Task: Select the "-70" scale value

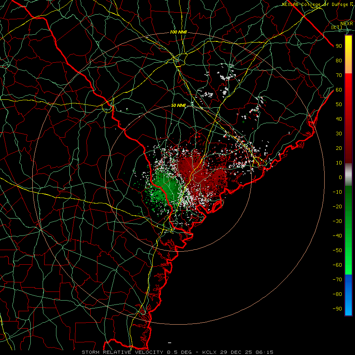Action: tap(337, 280)
